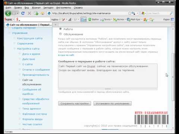Open the Тема админки link
Image resolution: width=179 pixels, height=134 pixels.
(x=31, y=109)
